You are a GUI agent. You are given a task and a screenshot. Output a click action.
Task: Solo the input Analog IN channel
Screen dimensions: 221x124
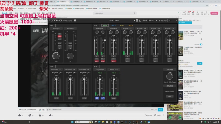coord(59,43)
